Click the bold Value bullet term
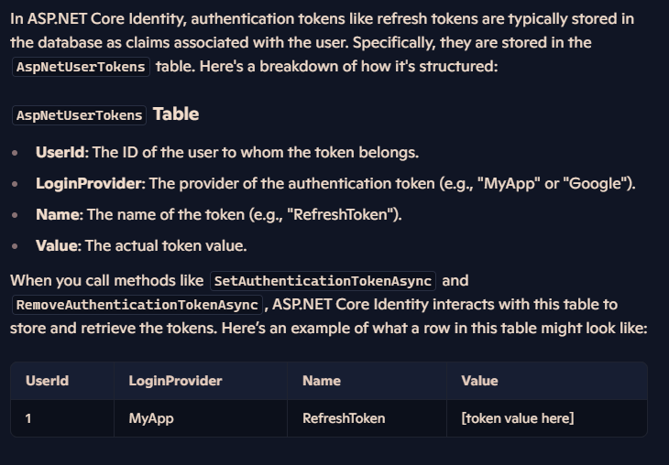Viewport: 669px width, 465px height. point(57,246)
